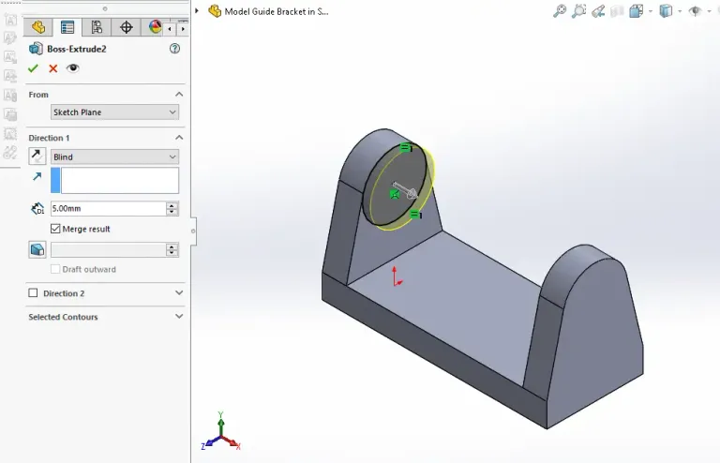Switch to the FeatureManager design tree tab
Screen dimensions: 720x463
[x=38, y=27]
